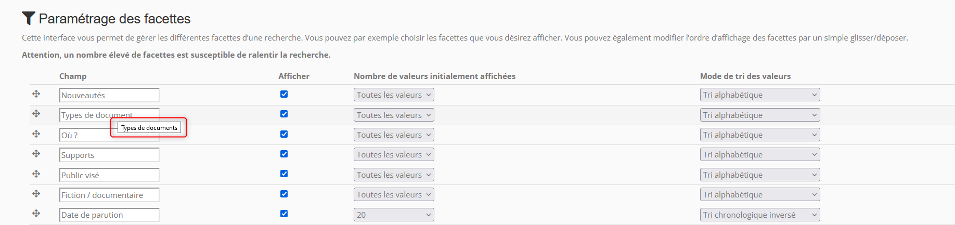
Task: Click the move icon next to Supports
Action: [x=36, y=154]
